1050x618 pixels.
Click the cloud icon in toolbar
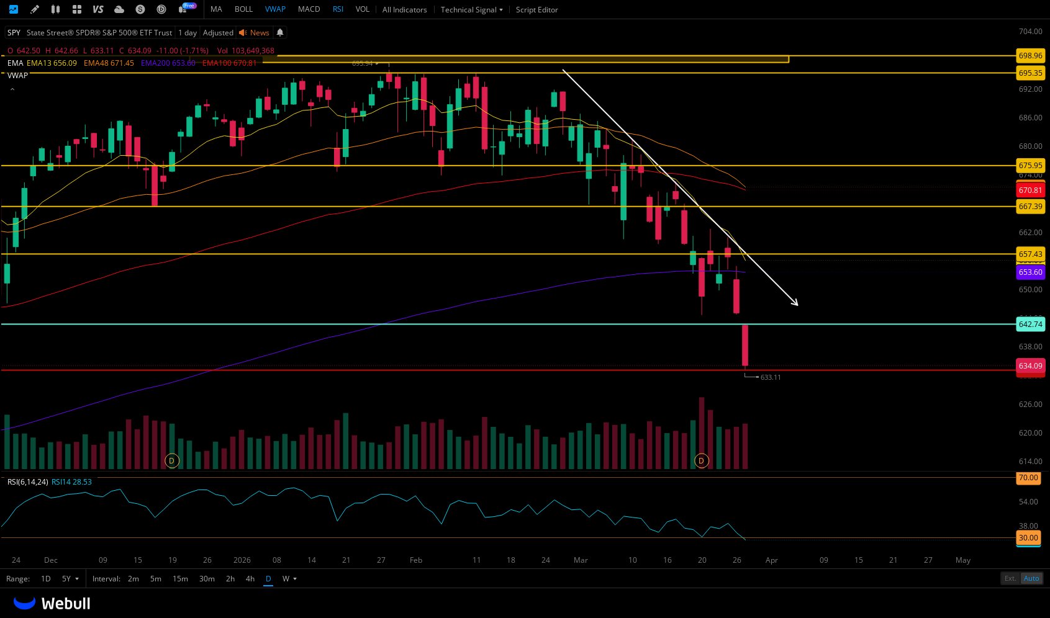pos(119,9)
